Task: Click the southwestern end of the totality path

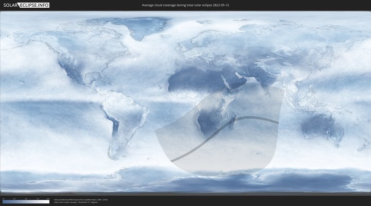Action: [173, 161]
